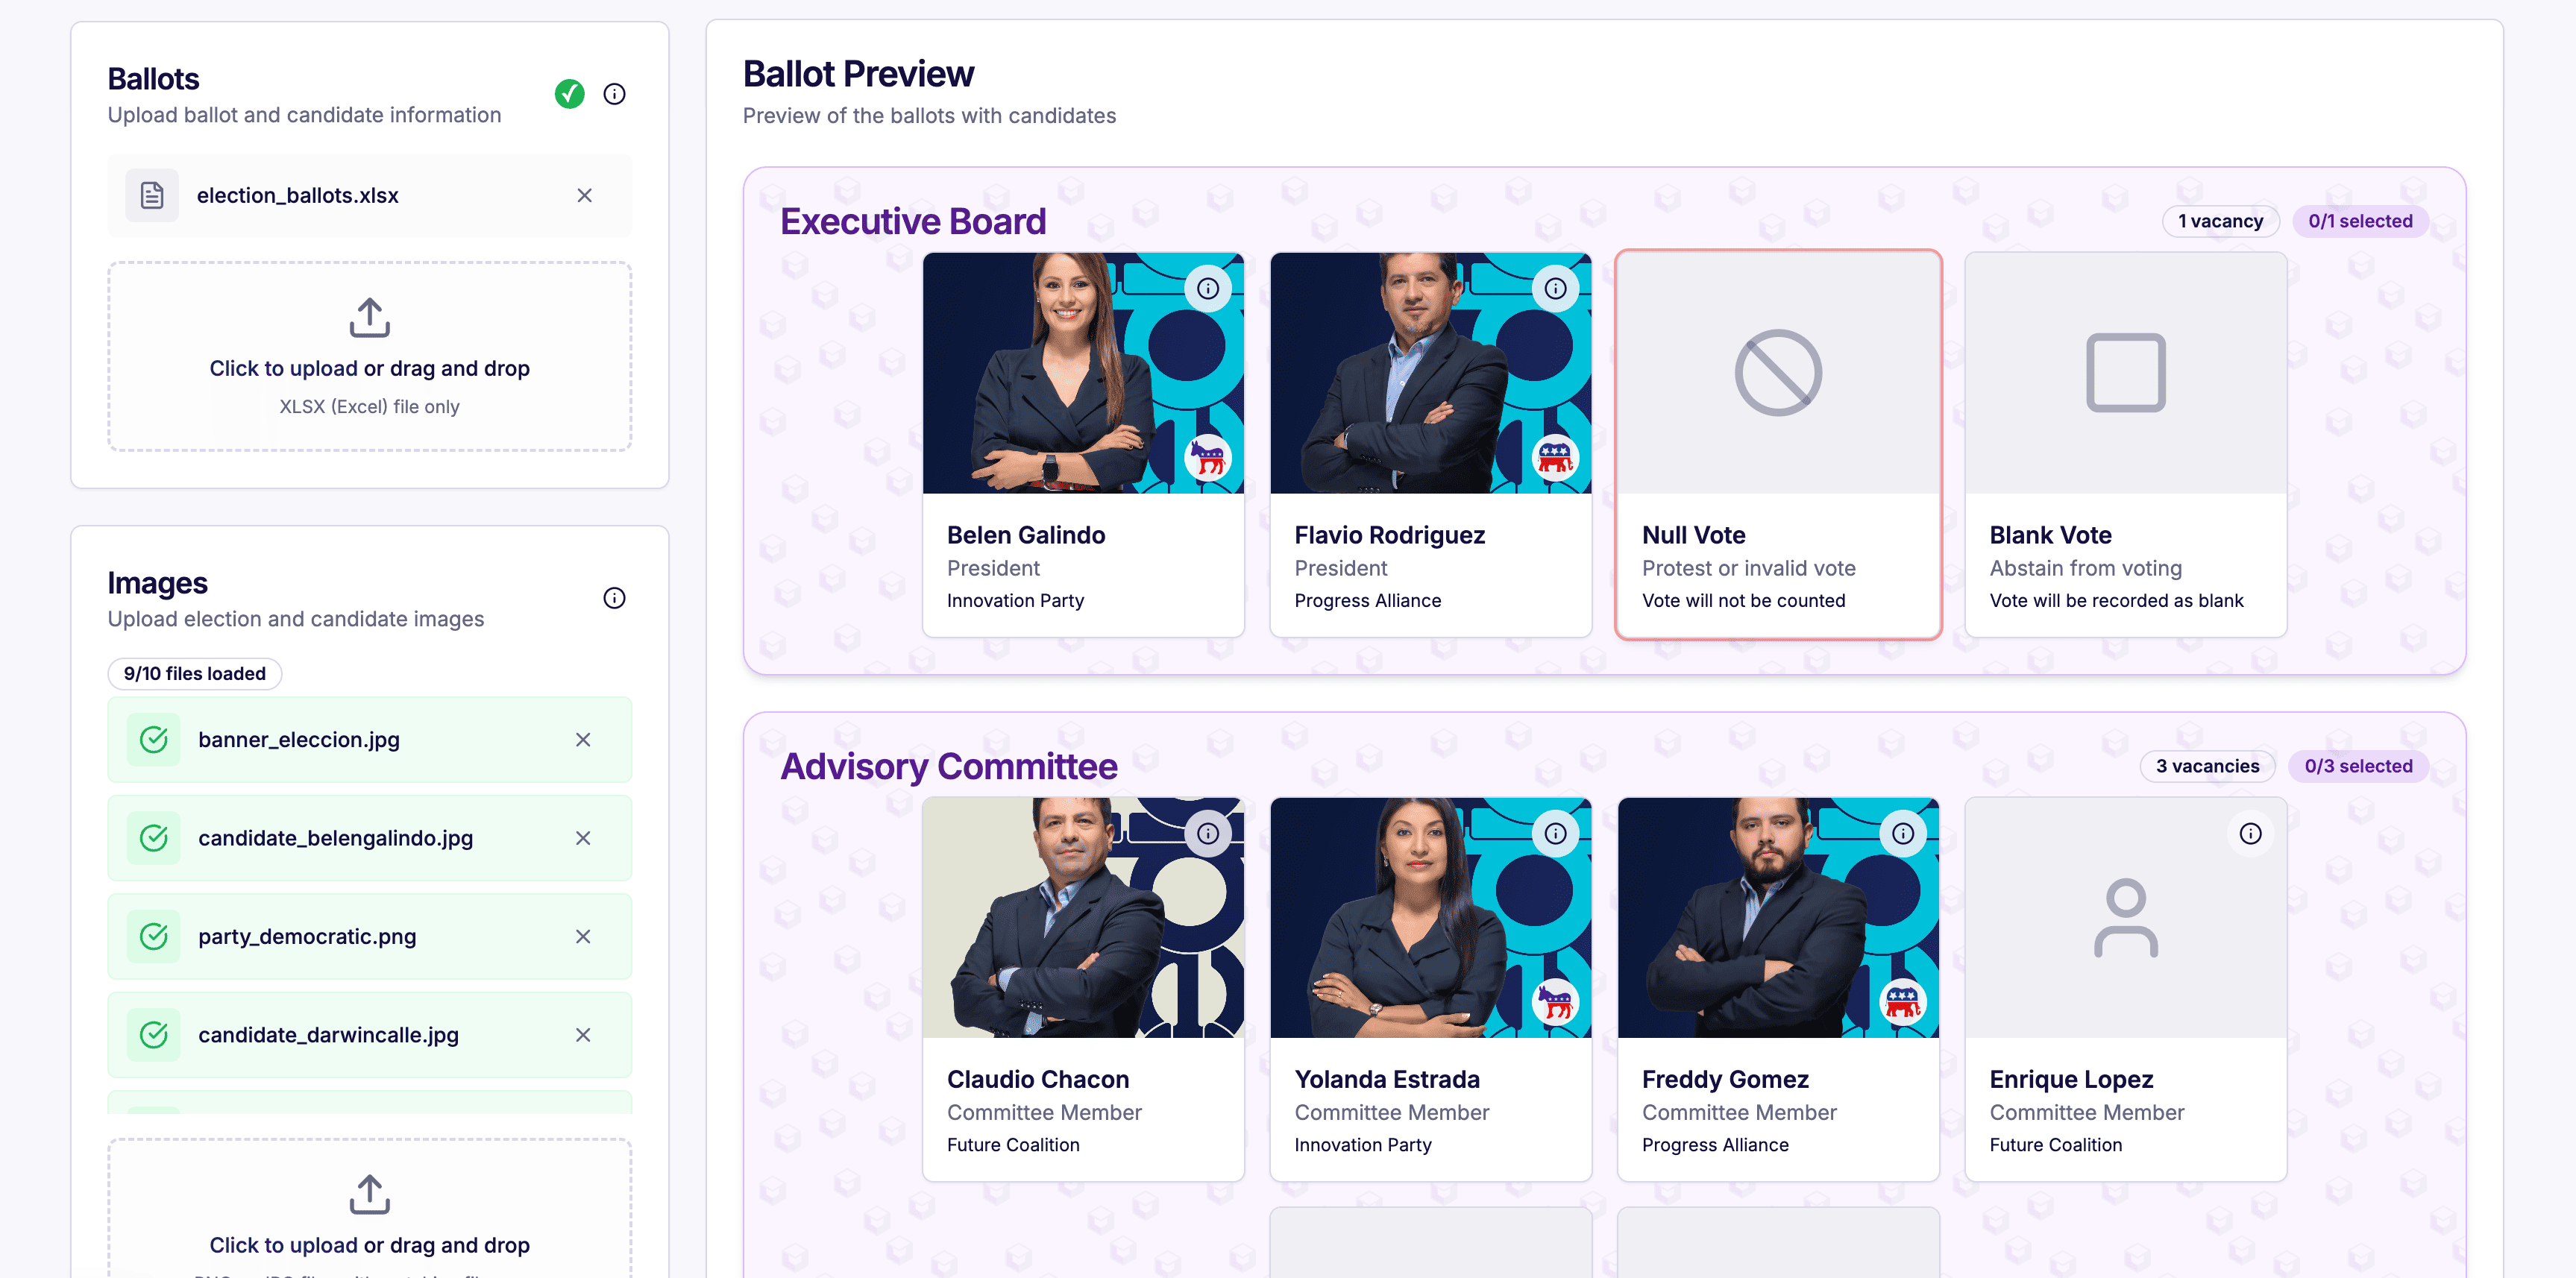Remove party_democratic.png from list
The image size is (2576, 1278).
tap(583, 936)
